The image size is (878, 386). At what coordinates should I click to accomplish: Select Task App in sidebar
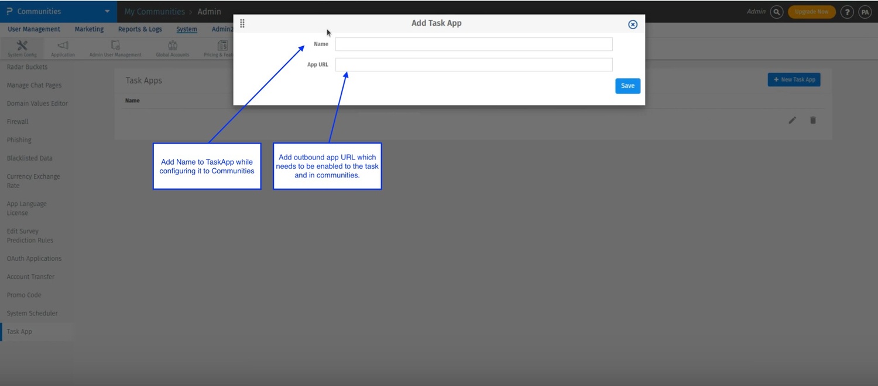19,332
